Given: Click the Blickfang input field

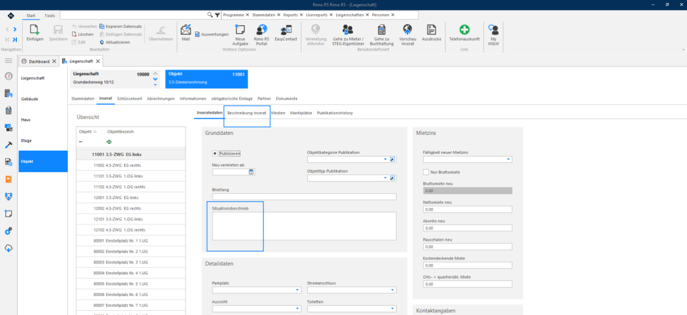Looking at the screenshot, I should click(304, 197).
